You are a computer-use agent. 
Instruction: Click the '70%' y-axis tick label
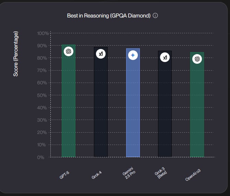(42, 70)
